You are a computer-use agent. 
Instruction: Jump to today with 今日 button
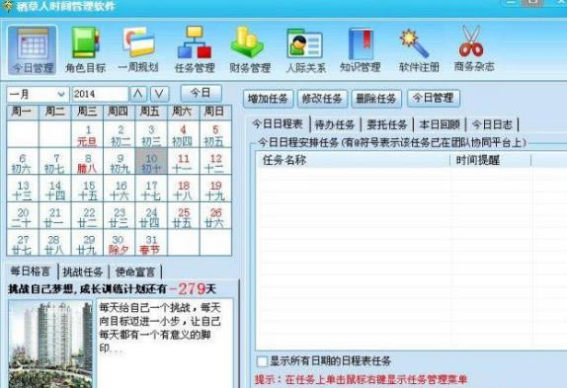click(201, 94)
